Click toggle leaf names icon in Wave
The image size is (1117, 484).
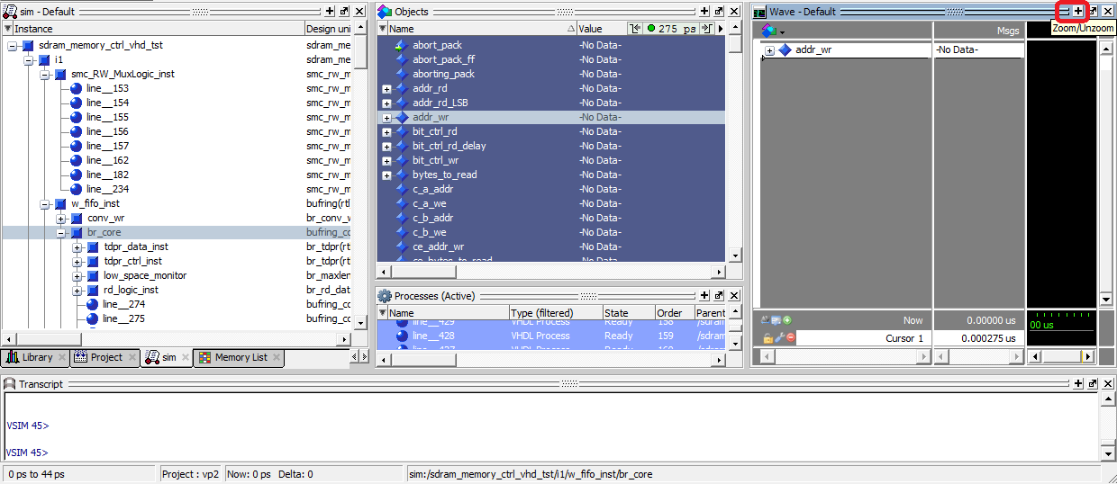pyautogui.click(x=766, y=319)
